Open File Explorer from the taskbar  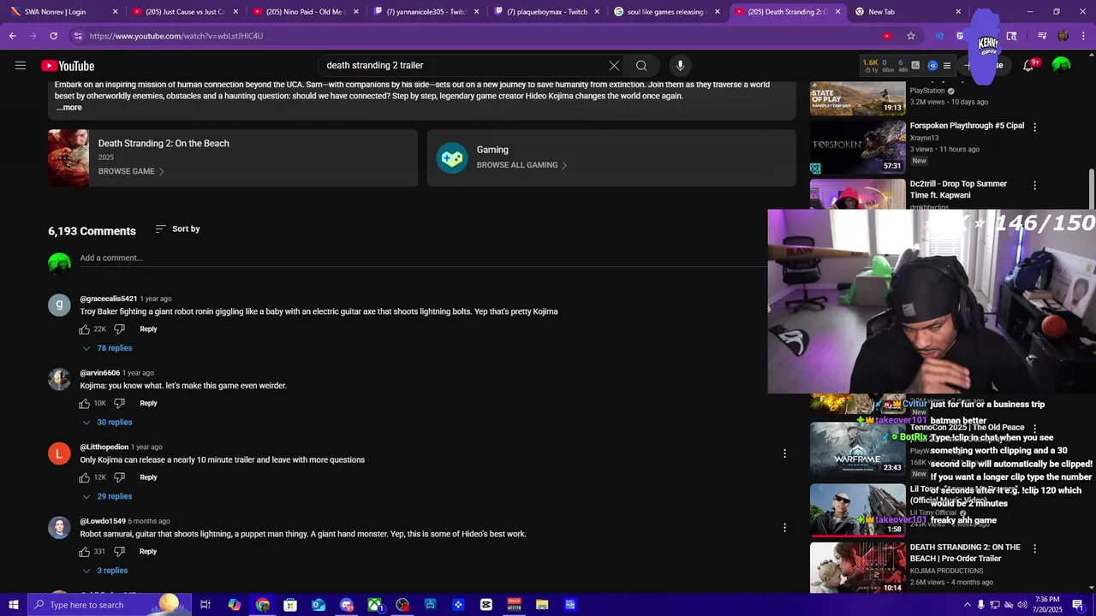(542, 605)
